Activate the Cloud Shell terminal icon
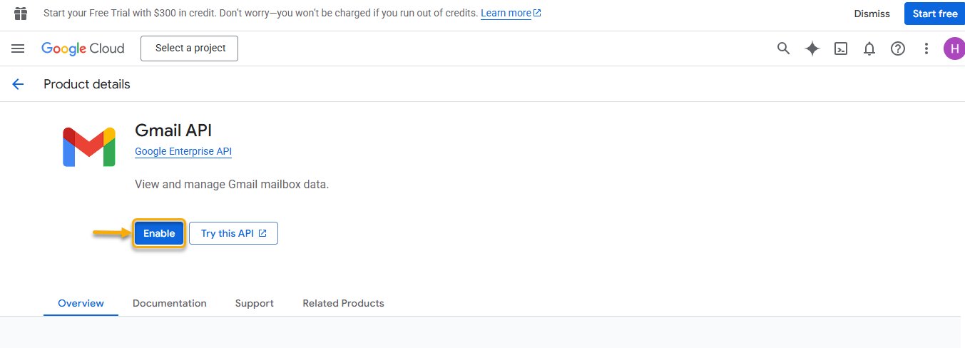 (841, 48)
